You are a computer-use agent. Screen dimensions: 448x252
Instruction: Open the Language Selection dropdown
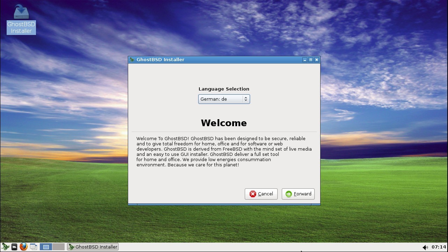(224, 99)
